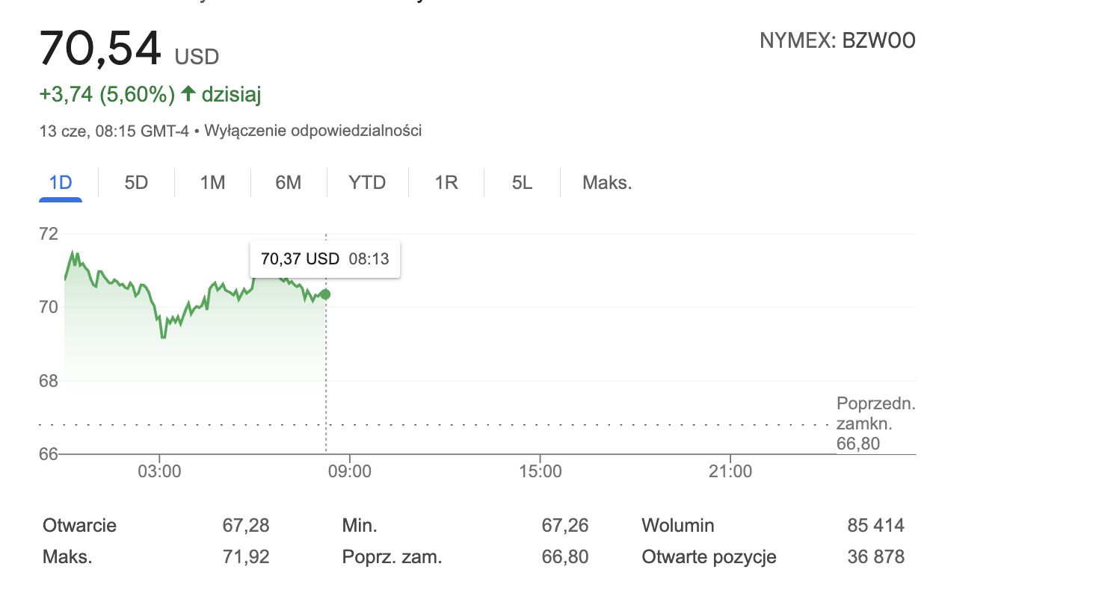Click the large 70,54 price value
This screenshot has height=596, width=1093.
click(x=100, y=48)
